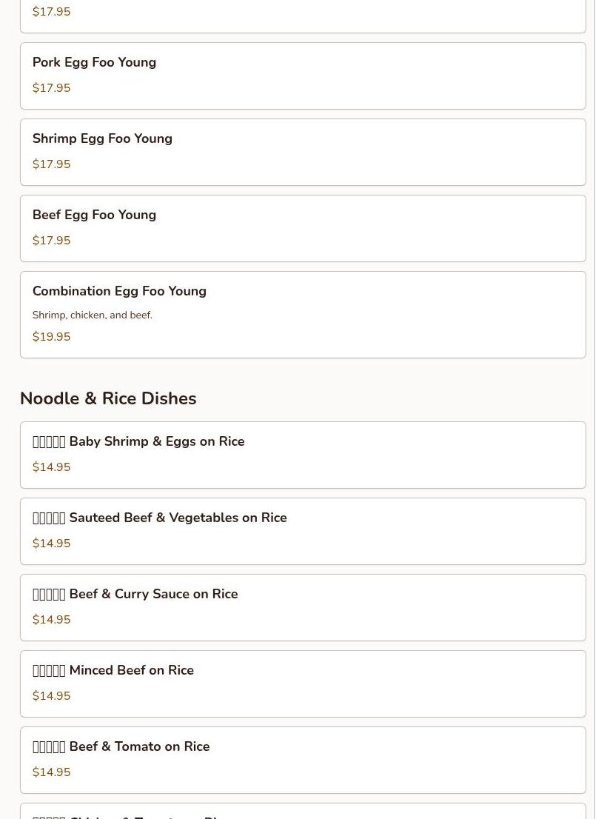
Task: Click the price of Baby Shrimp & Eggs on Rice
Action: pyautogui.click(x=52, y=467)
